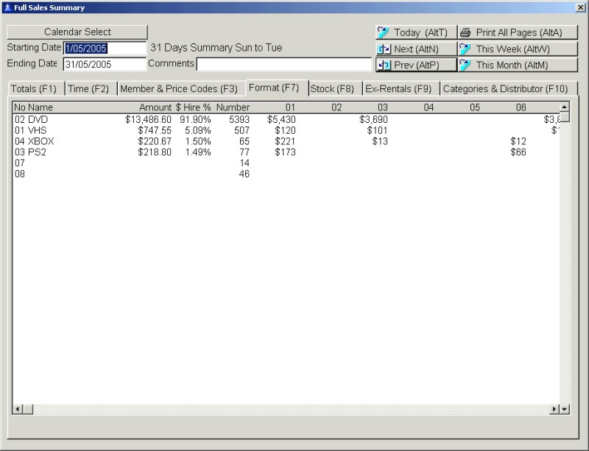
Task: Switch to the Totals (F1) tab
Action: tap(34, 89)
